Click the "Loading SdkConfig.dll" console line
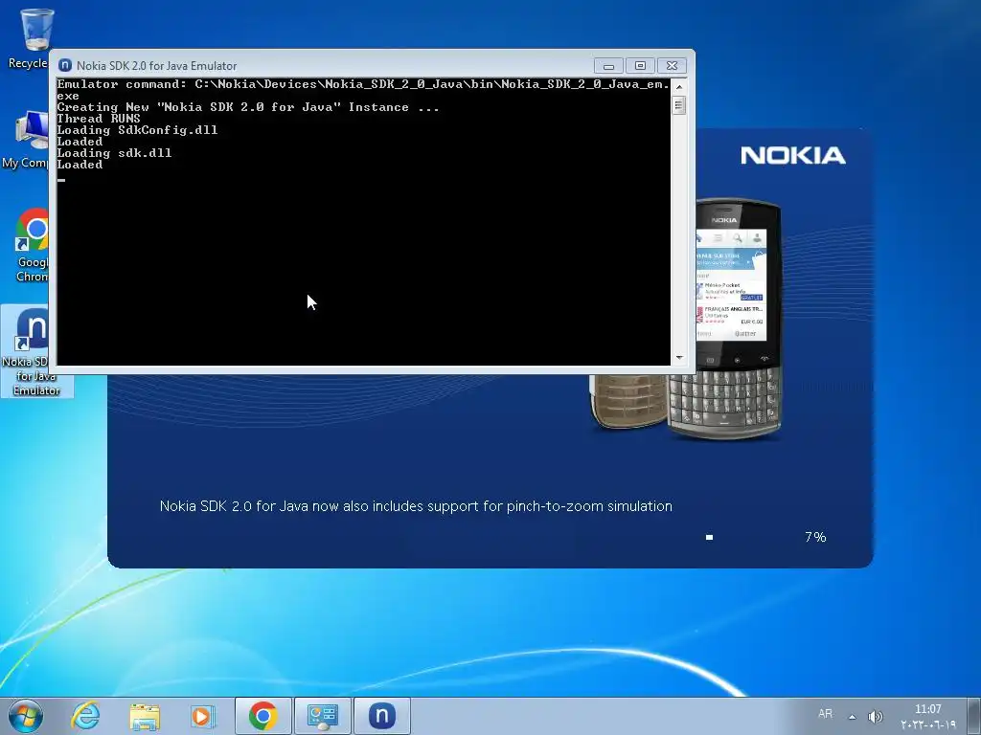 (138, 130)
